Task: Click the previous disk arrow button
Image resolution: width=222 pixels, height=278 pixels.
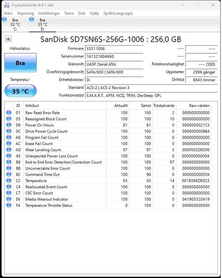Action: coord(8,39)
